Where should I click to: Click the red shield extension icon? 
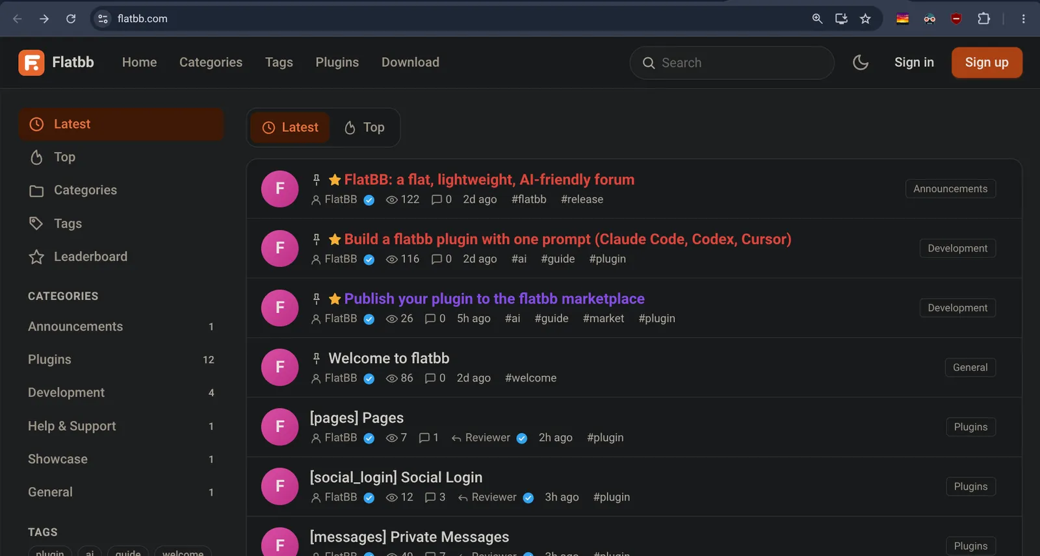[x=956, y=19]
